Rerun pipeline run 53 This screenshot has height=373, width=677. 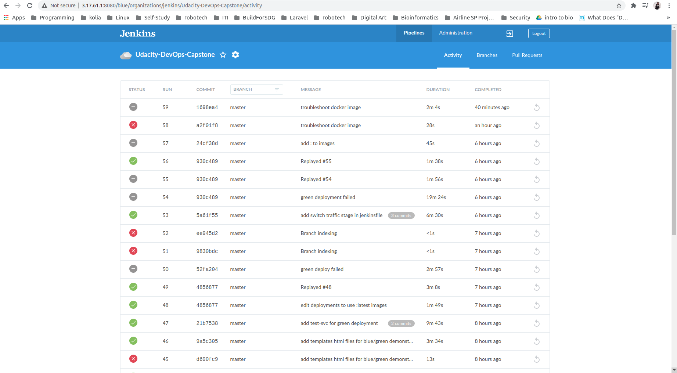coord(537,216)
